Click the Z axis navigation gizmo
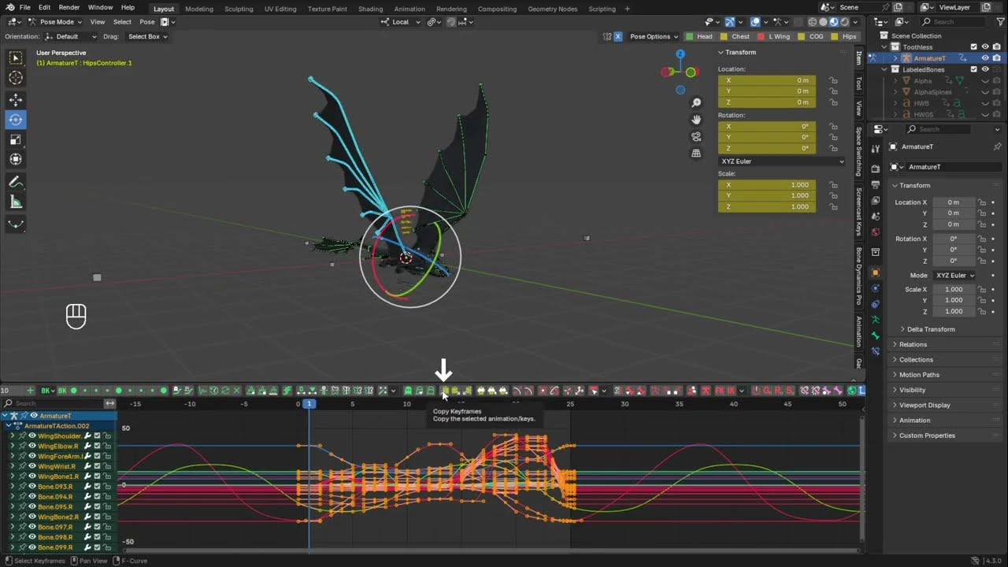 [x=680, y=54]
